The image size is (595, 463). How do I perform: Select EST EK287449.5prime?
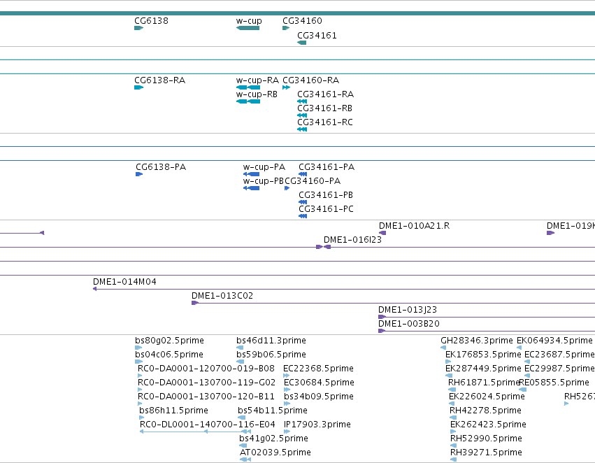[483, 369]
